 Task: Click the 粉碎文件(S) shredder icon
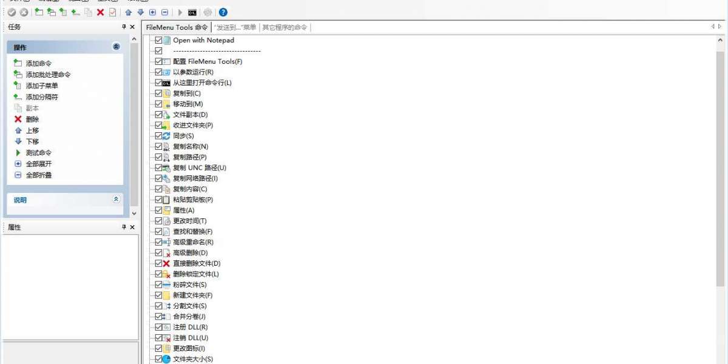[167, 285]
